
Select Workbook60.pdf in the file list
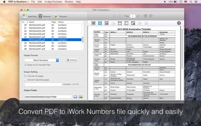(x=52, y=46)
